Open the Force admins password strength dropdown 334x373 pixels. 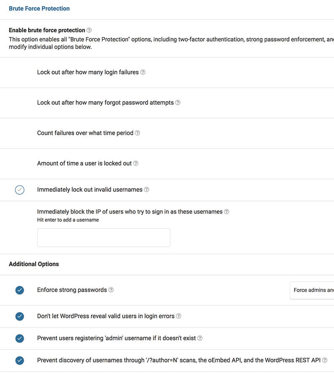click(313, 290)
